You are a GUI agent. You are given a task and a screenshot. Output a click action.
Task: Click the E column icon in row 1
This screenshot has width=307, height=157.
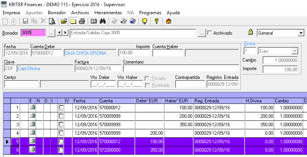pyautogui.click(x=32, y=107)
